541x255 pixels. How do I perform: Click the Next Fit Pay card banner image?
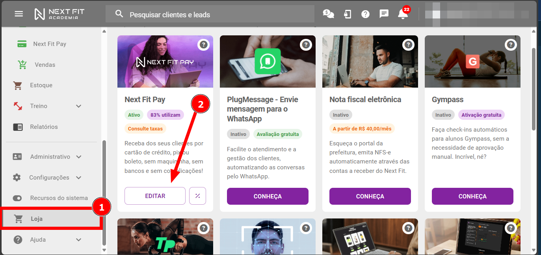pyautogui.click(x=165, y=61)
